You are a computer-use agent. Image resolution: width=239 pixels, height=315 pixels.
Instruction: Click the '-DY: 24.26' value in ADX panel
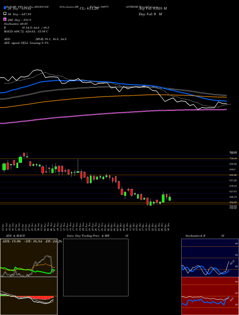(53, 241)
